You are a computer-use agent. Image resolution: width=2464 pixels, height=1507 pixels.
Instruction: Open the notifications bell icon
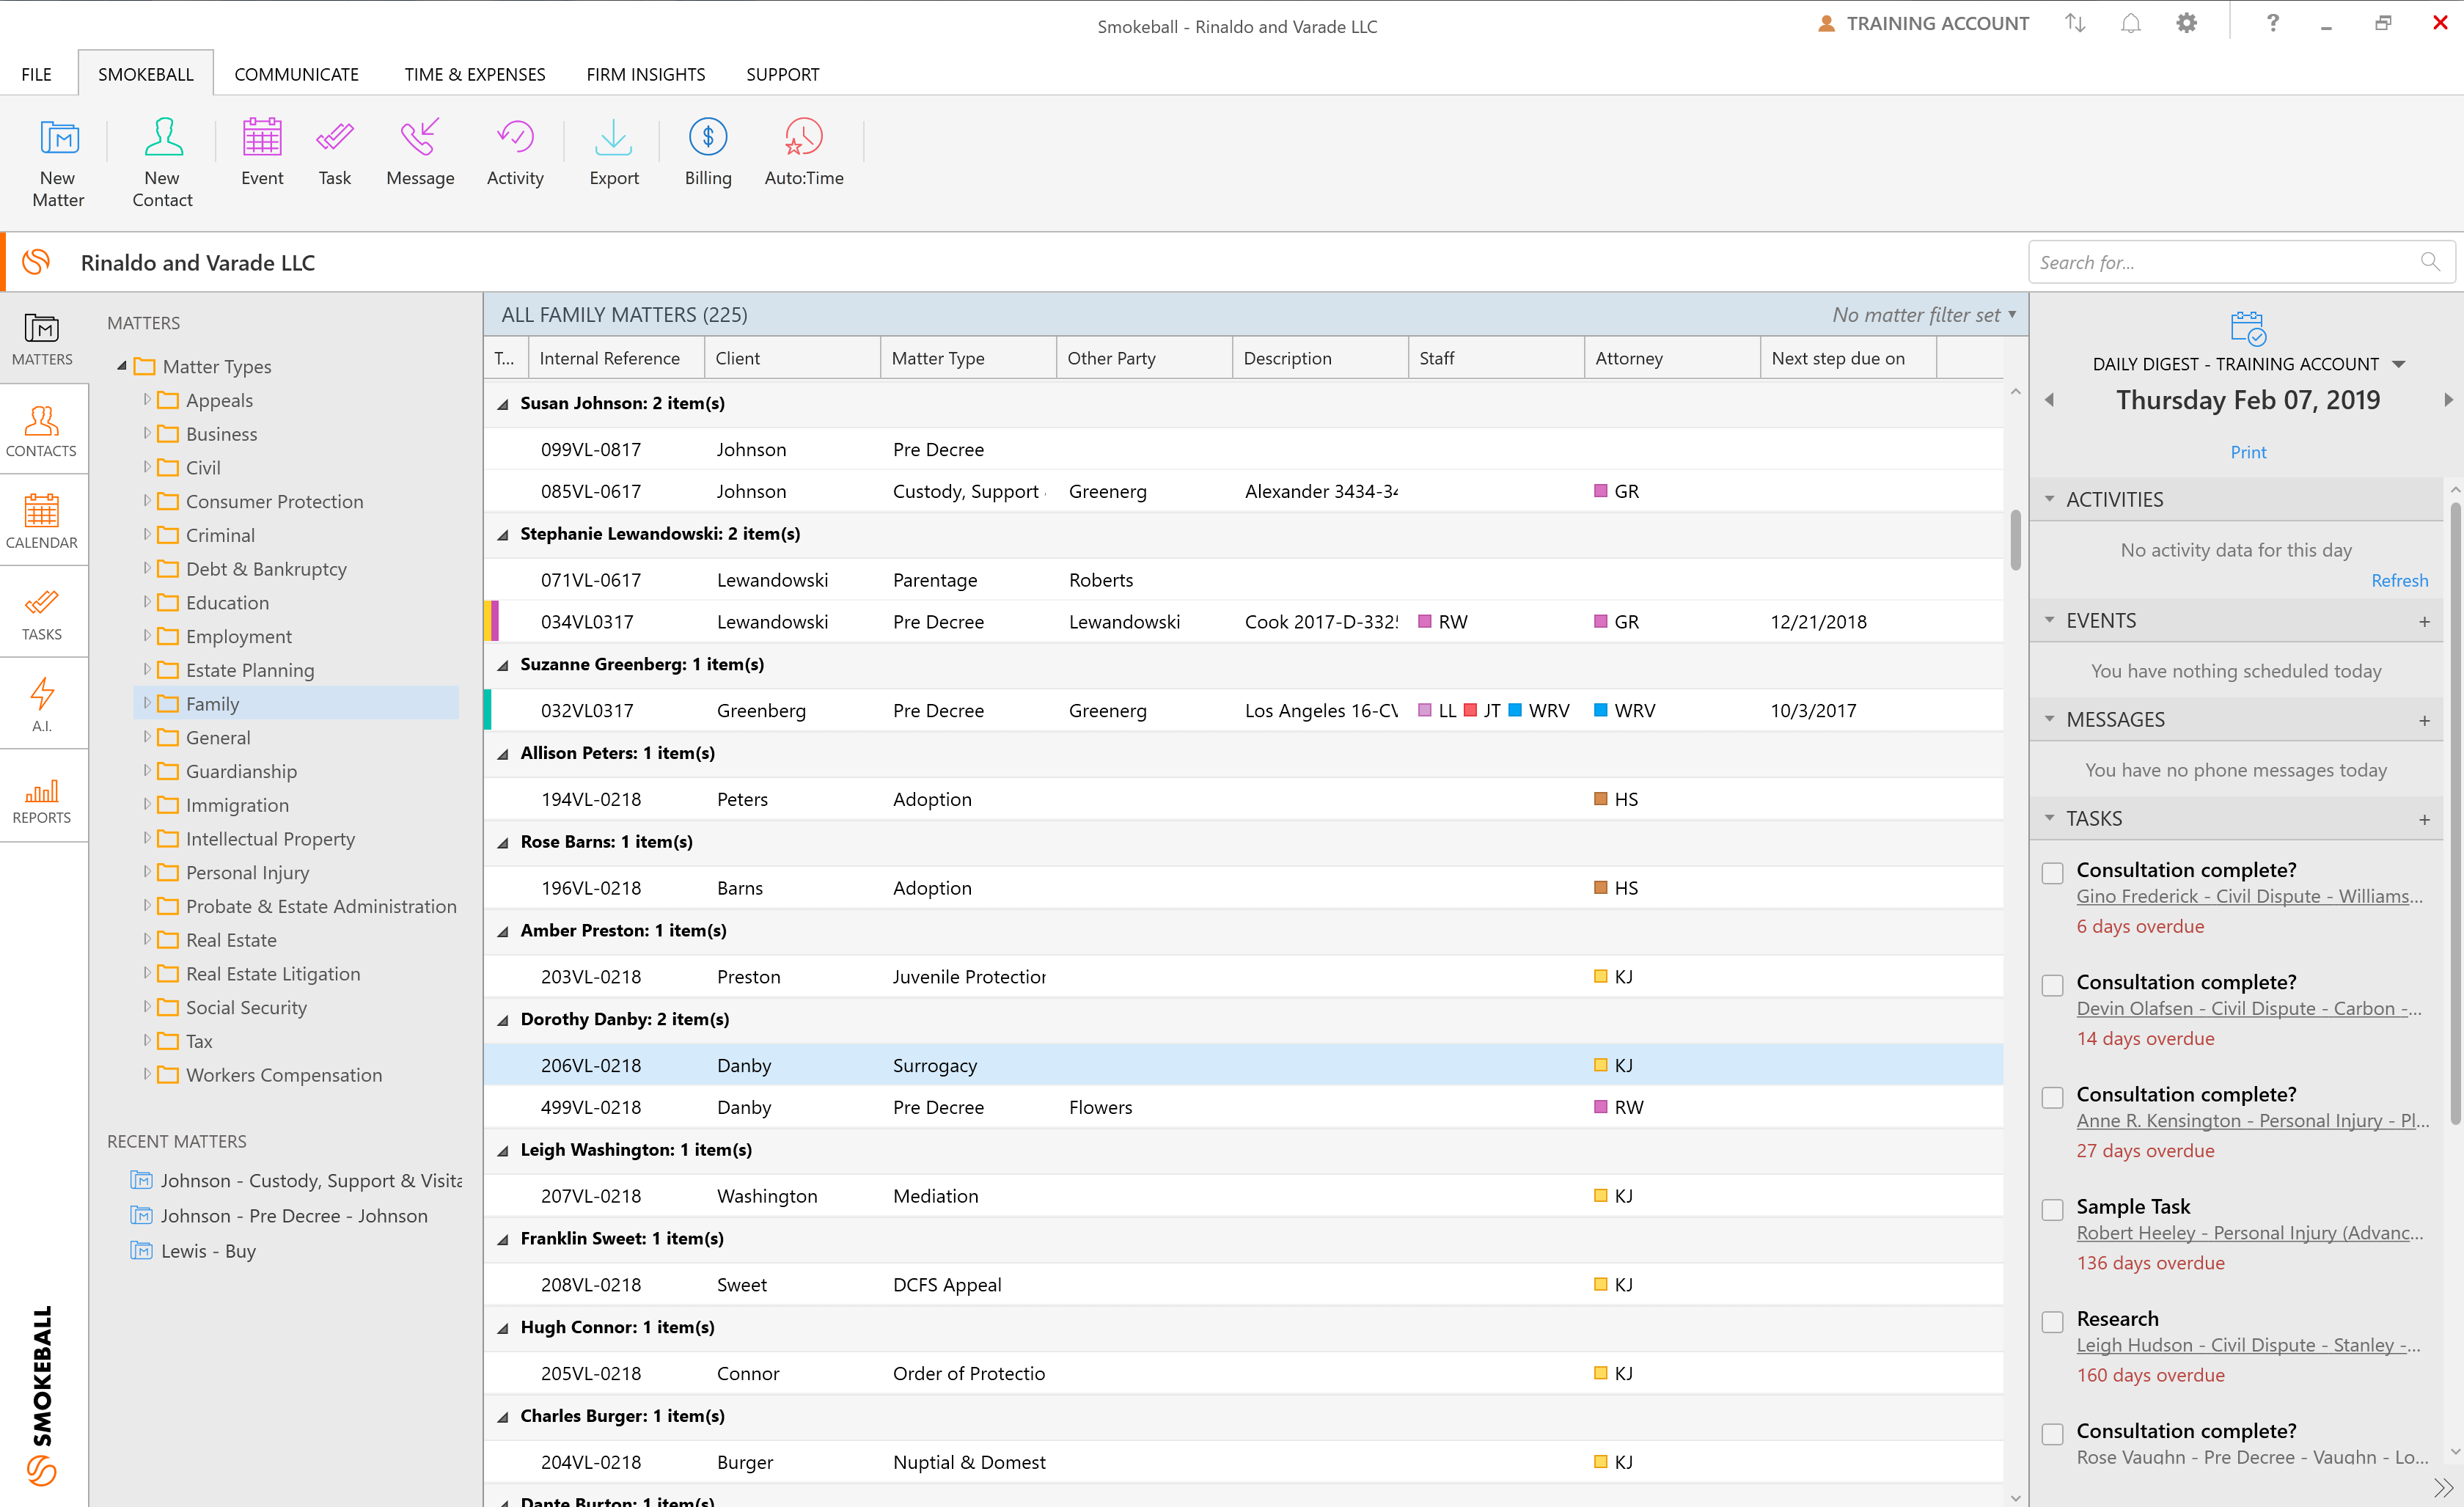tap(2130, 24)
